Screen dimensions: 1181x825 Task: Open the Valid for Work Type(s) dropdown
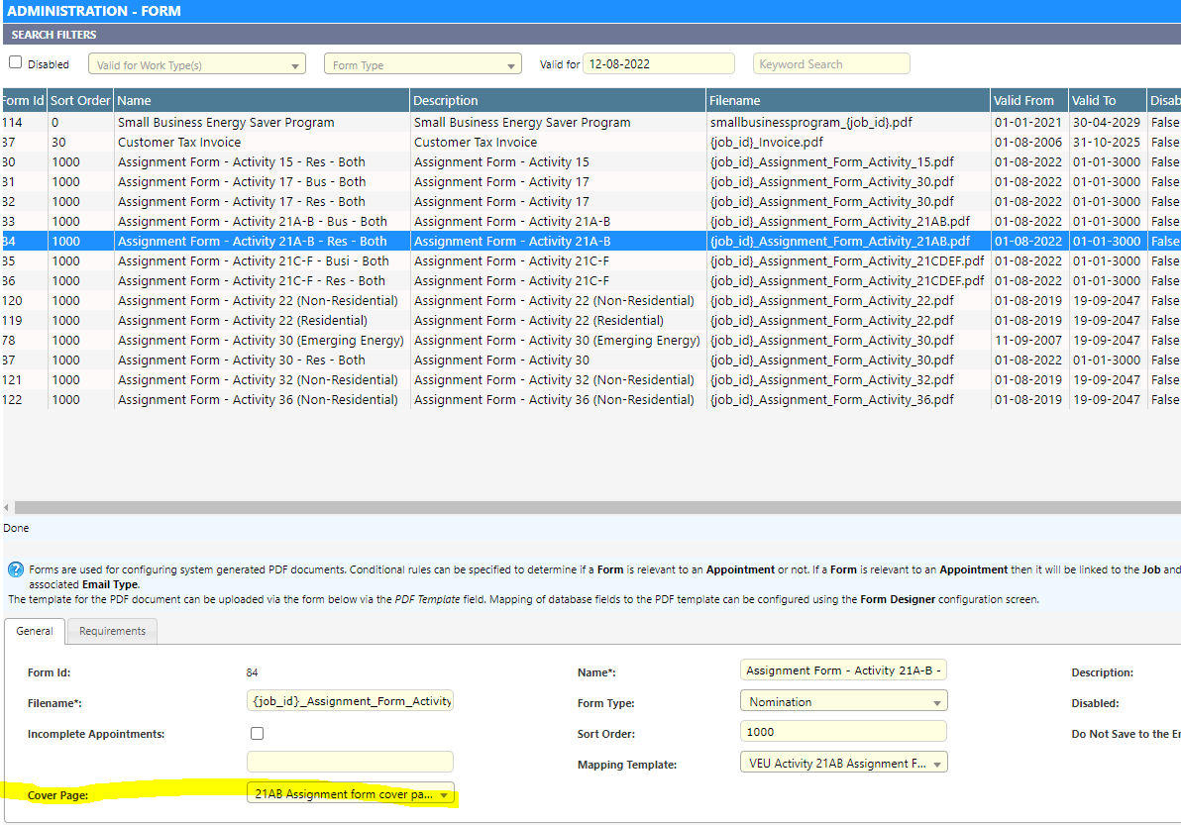(197, 65)
